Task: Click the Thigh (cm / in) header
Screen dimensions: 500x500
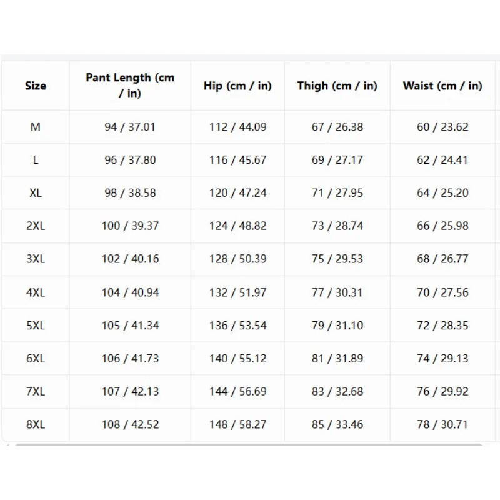Action: 337,86
